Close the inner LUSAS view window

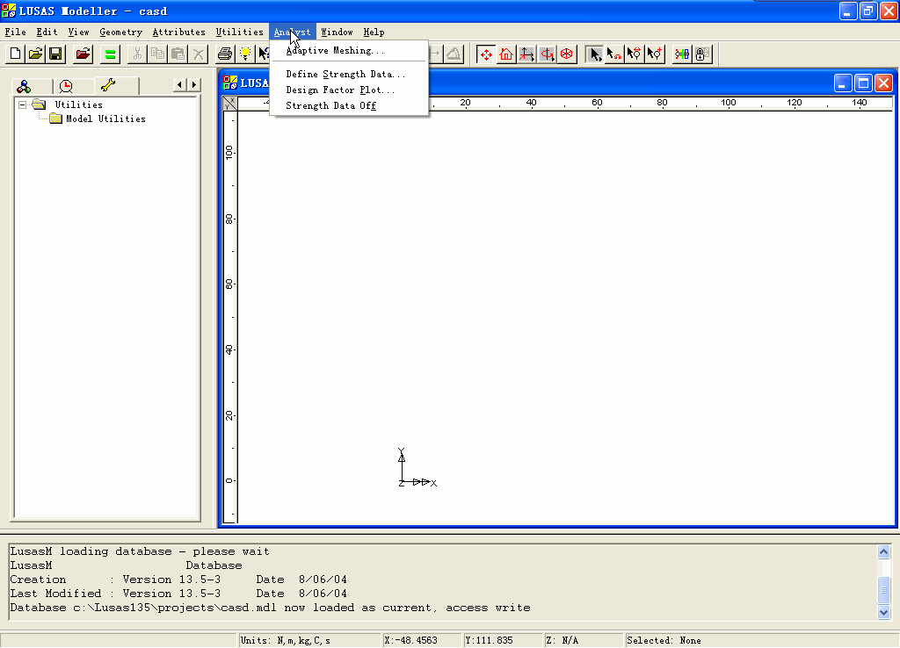(884, 83)
